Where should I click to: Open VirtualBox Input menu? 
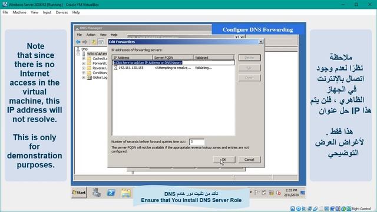[x=47, y=12]
